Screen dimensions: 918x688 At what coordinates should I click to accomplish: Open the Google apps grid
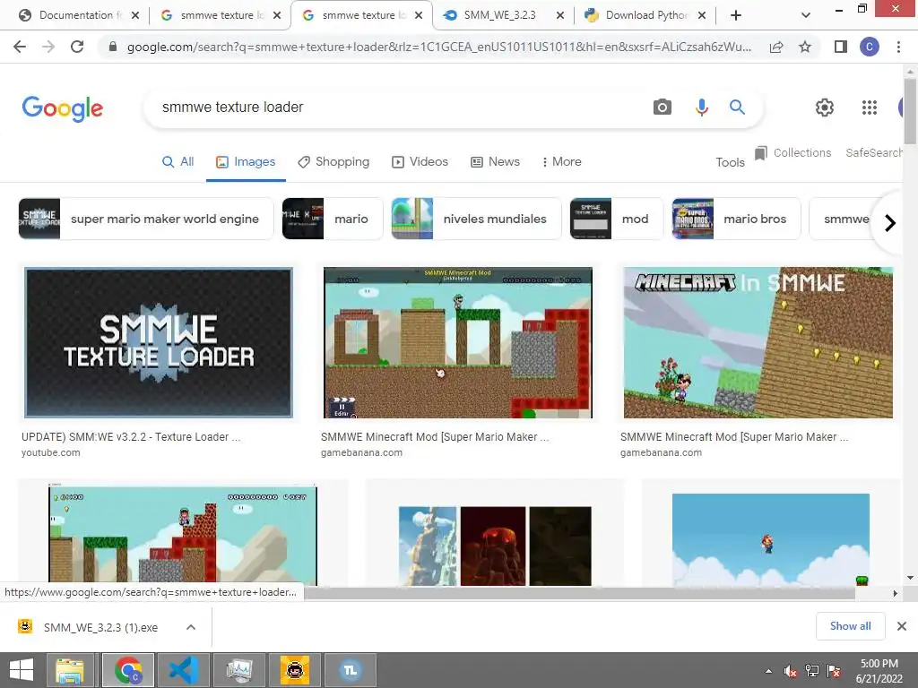click(870, 107)
